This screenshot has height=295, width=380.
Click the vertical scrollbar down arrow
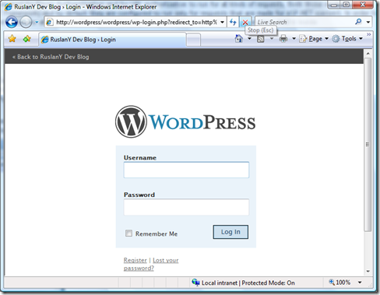(368, 271)
